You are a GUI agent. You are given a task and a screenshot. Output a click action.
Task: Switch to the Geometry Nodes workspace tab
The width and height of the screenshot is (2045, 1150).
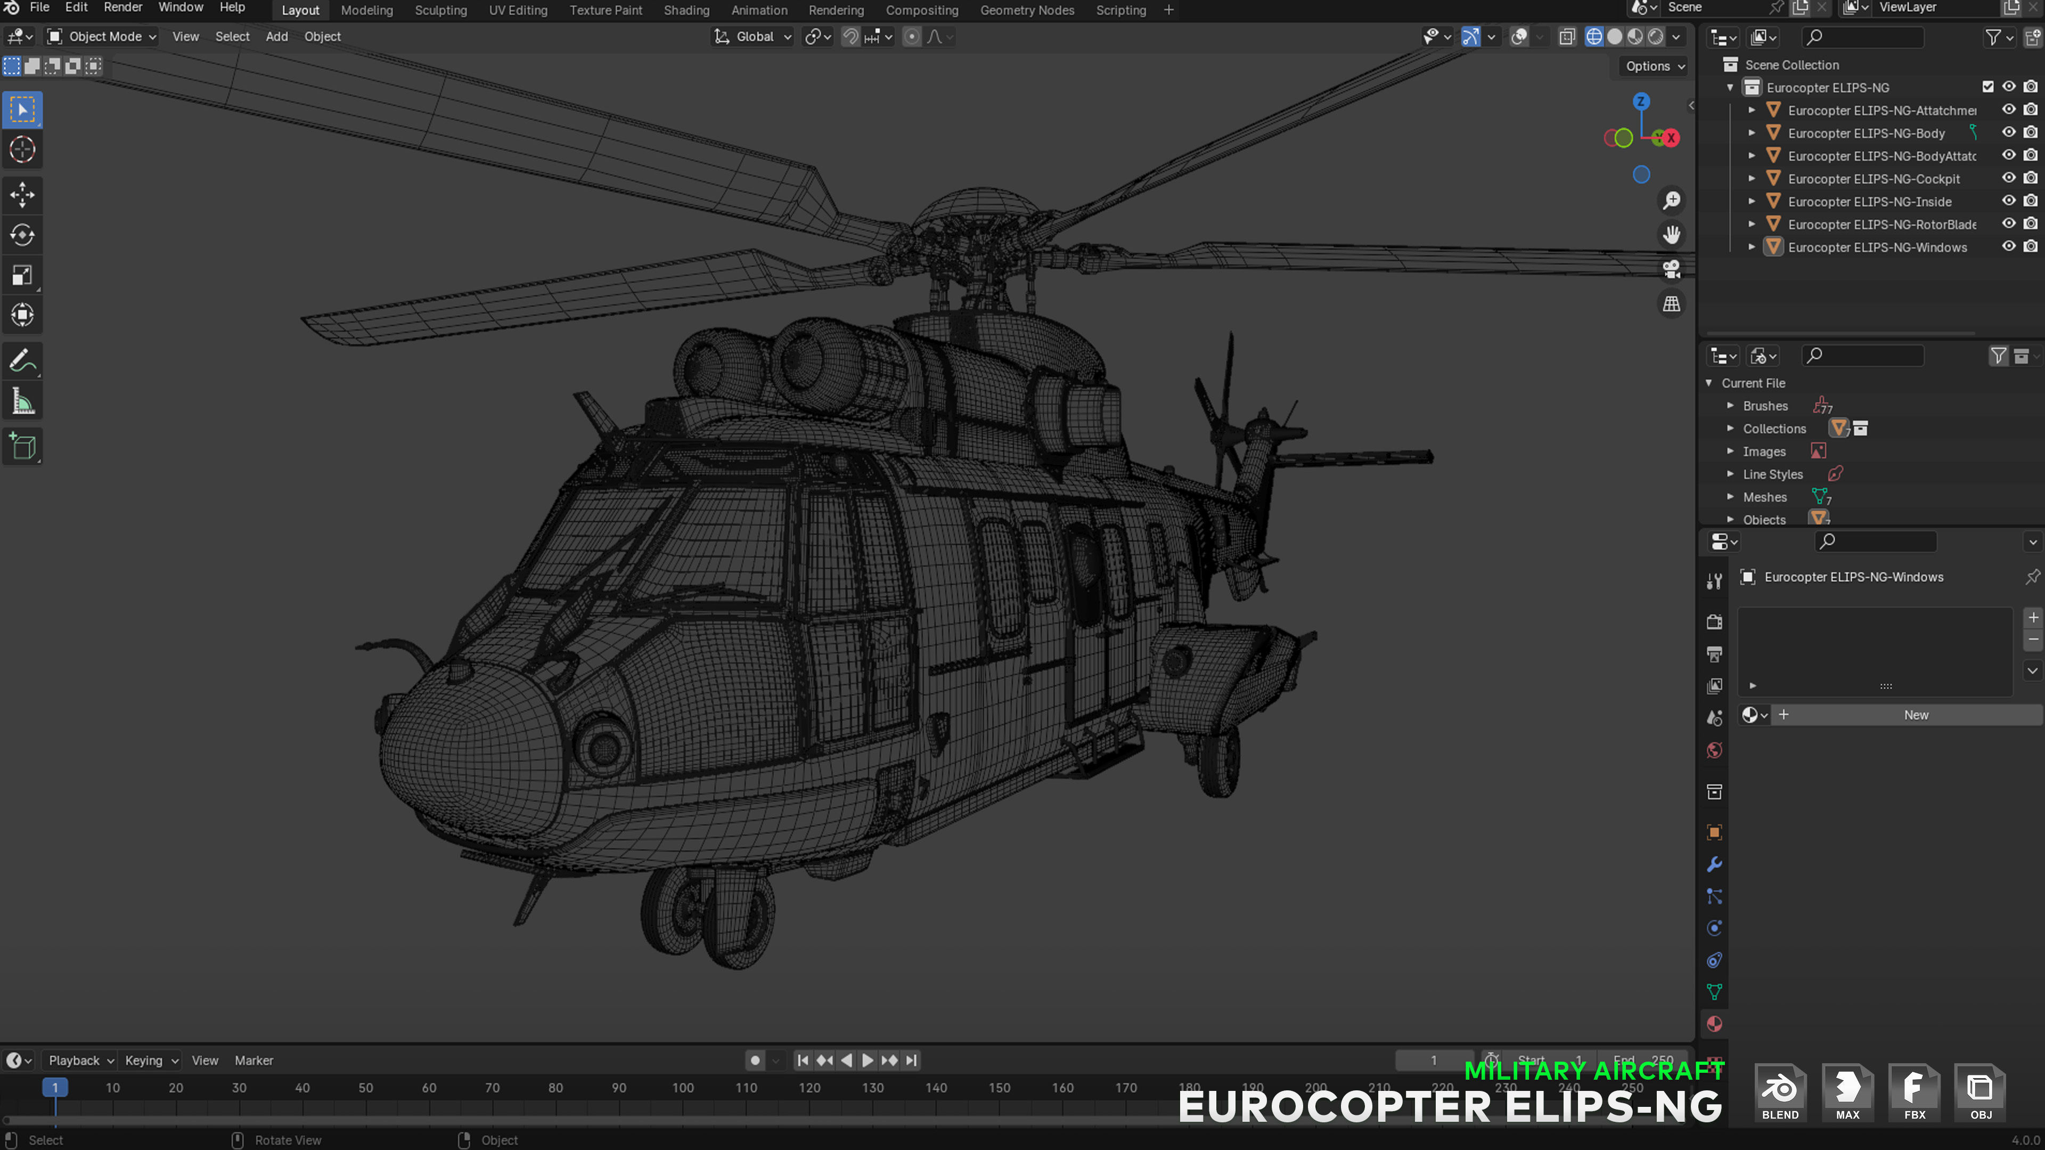(x=1026, y=10)
